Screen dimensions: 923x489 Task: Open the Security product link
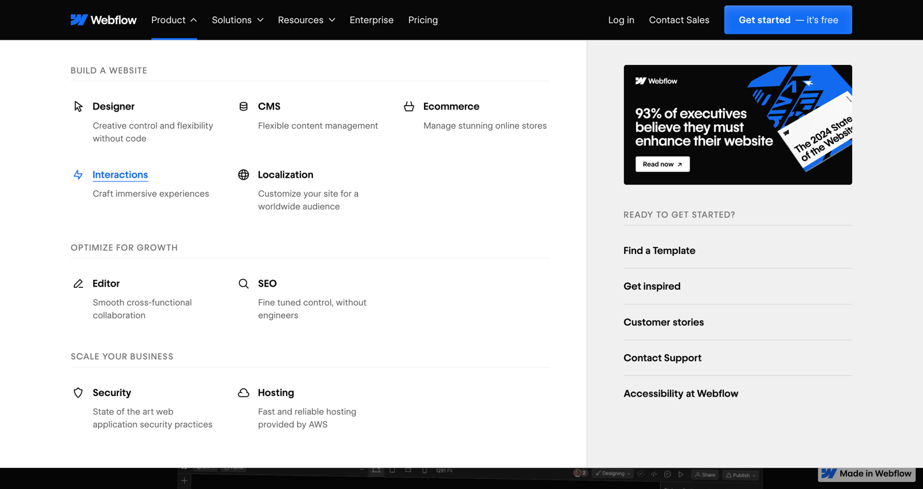[112, 393]
